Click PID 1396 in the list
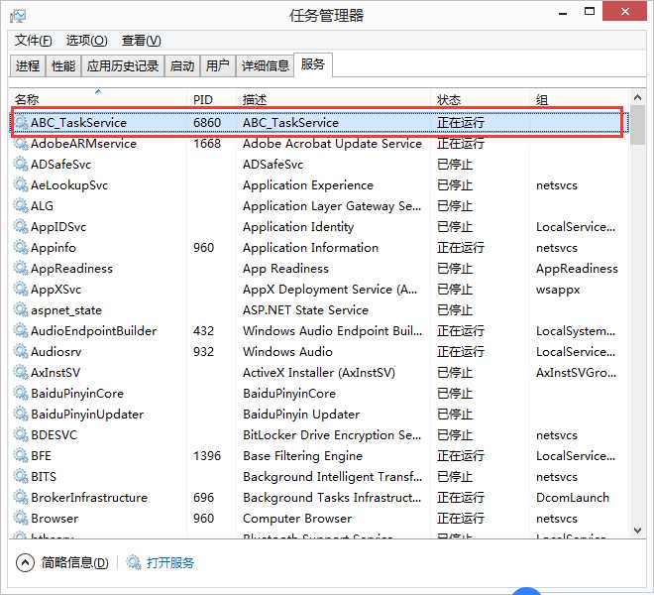Screen dimensions: 654x595 tap(207, 455)
